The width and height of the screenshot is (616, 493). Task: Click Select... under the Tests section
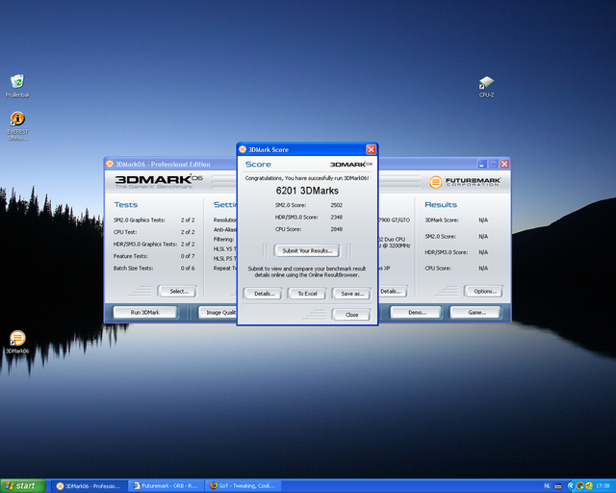pyautogui.click(x=178, y=291)
